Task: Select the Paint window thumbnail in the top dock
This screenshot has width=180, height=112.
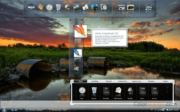Action: (130, 8)
